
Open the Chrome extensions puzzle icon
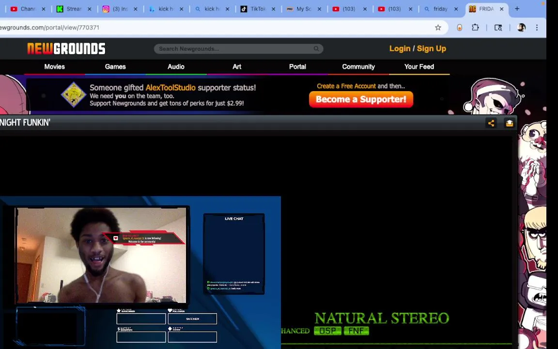tap(475, 28)
